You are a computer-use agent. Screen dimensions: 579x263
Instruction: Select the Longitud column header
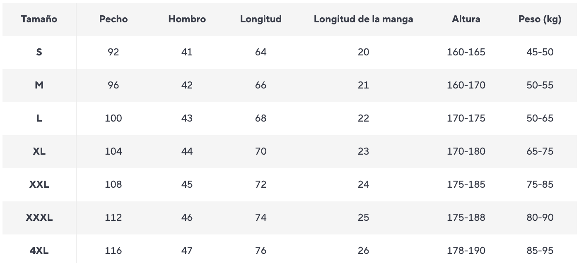tap(261, 19)
